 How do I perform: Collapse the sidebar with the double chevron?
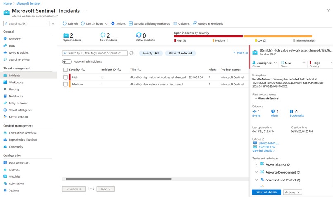53,24
